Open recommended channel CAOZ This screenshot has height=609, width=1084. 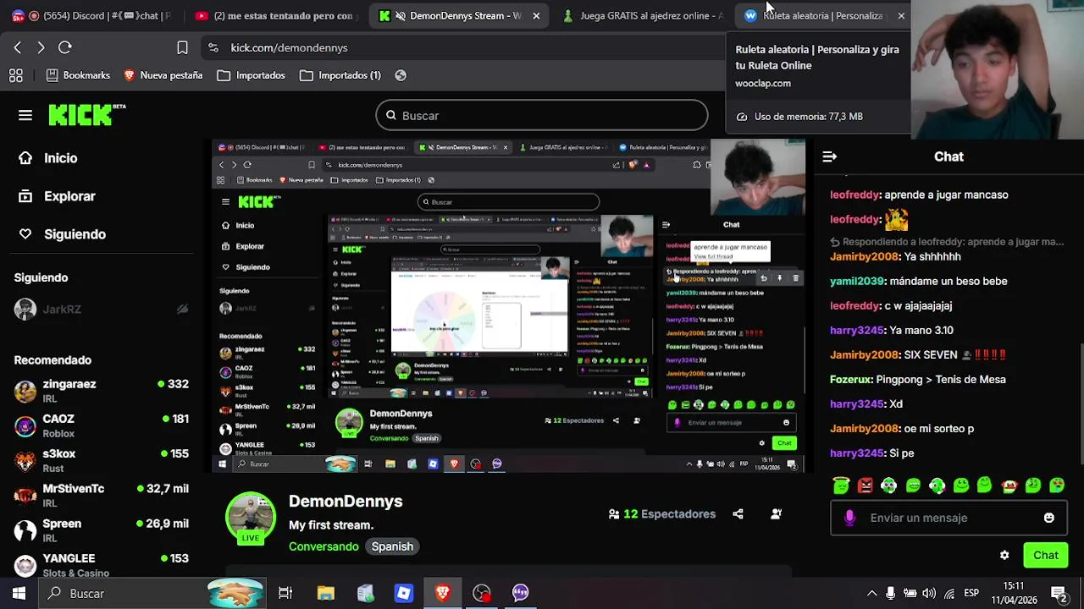point(102,425)
